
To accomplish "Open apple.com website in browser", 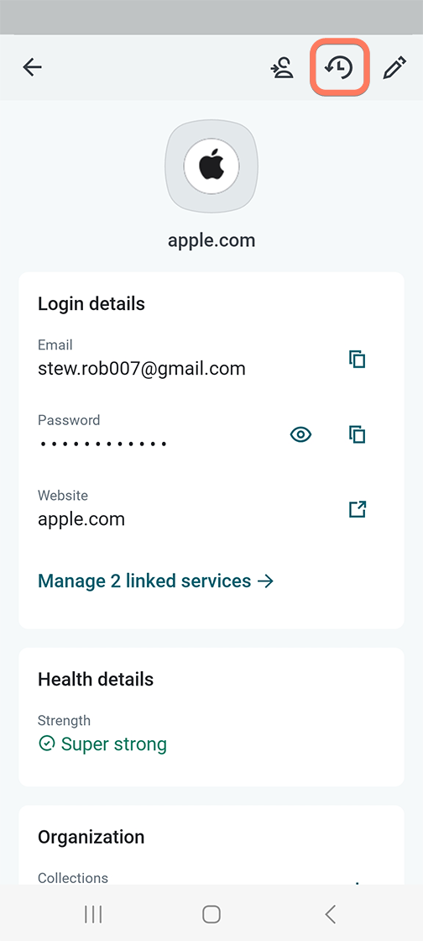I will [357, 509].
